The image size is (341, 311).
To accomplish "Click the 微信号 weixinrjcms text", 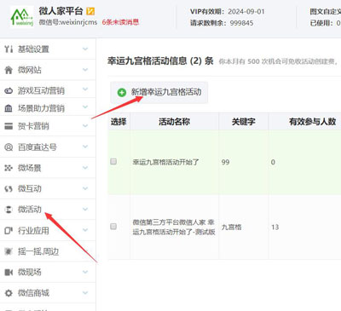I will click(x=68, y=22).
